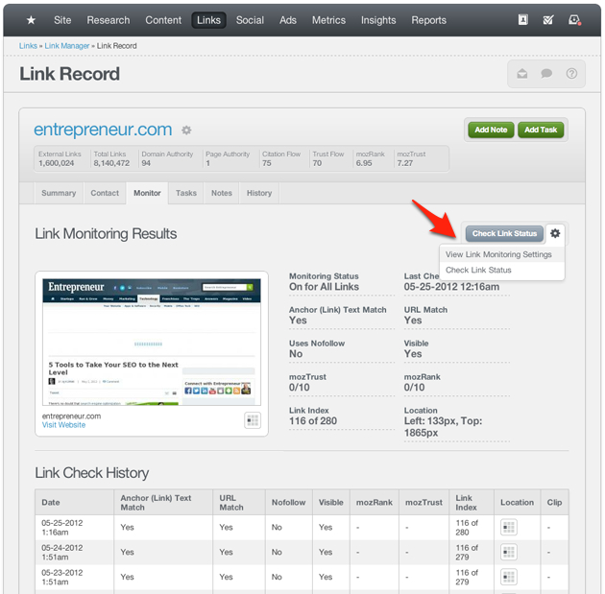The width and height of the screenshot is (605, 594).
Task: Open the gear dropdown beside Check Link Status
Action: [555, 233]
